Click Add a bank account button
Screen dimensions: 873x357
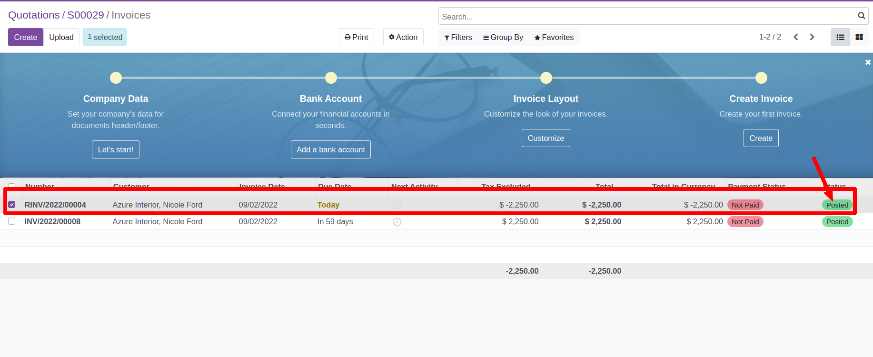(331, 149)
